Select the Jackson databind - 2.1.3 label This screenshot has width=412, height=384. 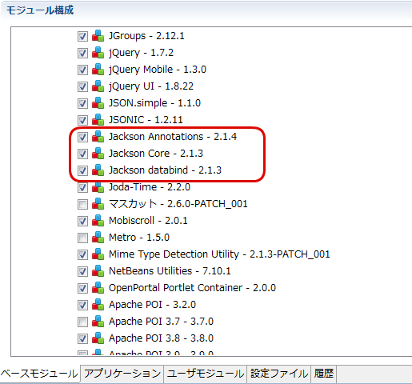pyautogui.click(x=165, y=170)
